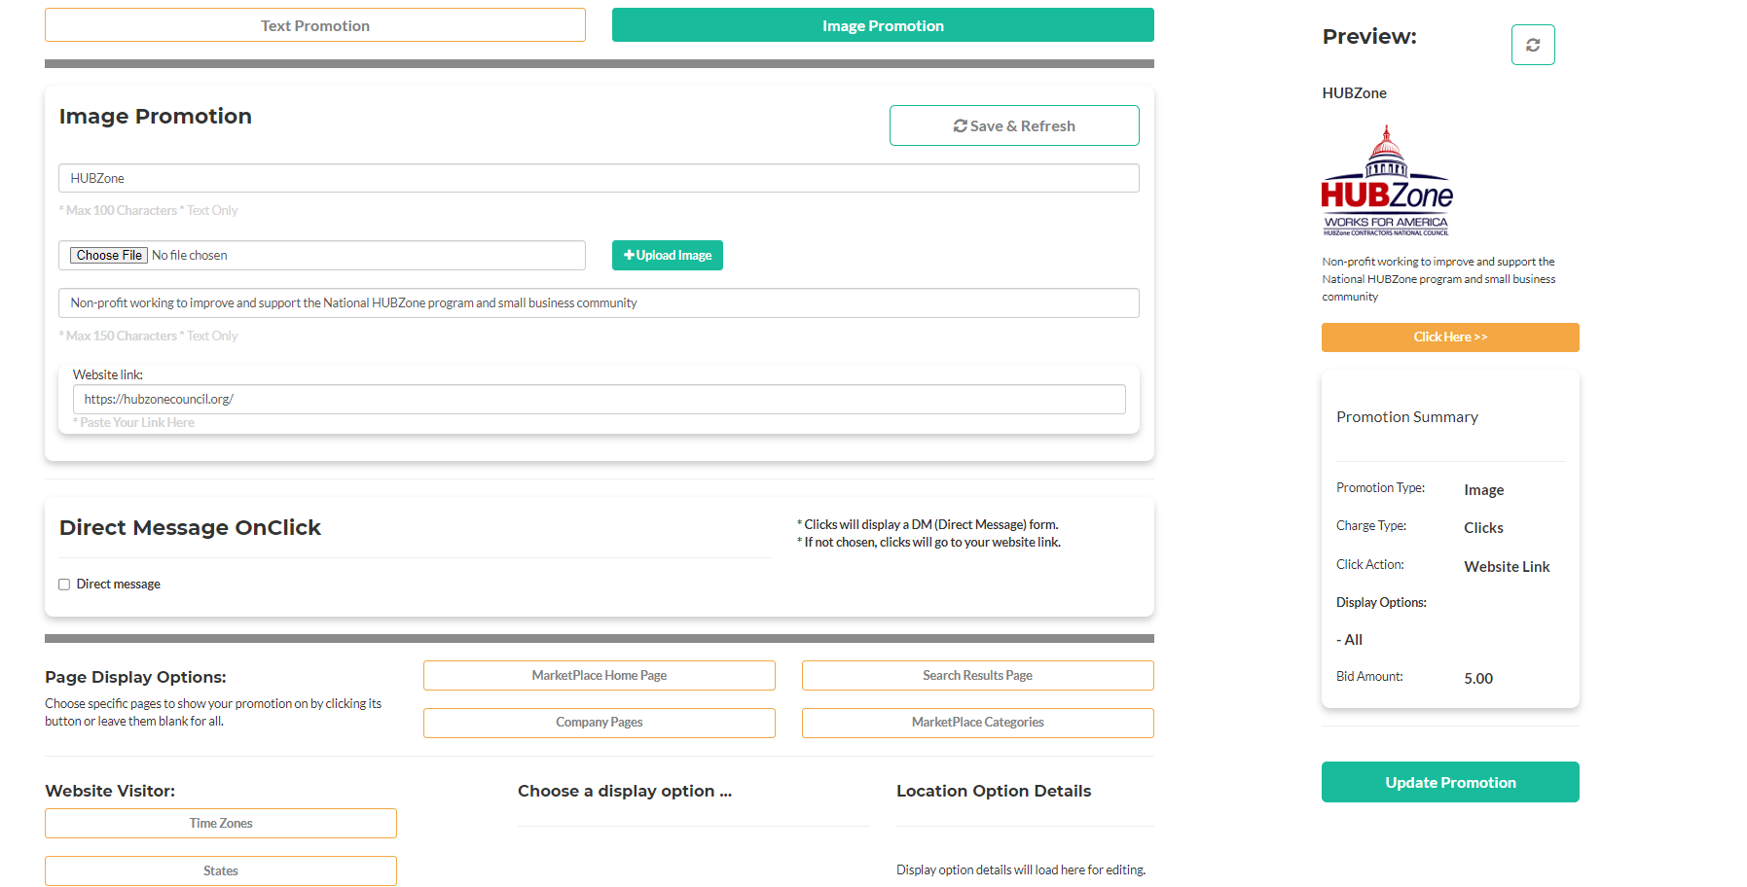Click the HUBZone title input field

(599, 178)
